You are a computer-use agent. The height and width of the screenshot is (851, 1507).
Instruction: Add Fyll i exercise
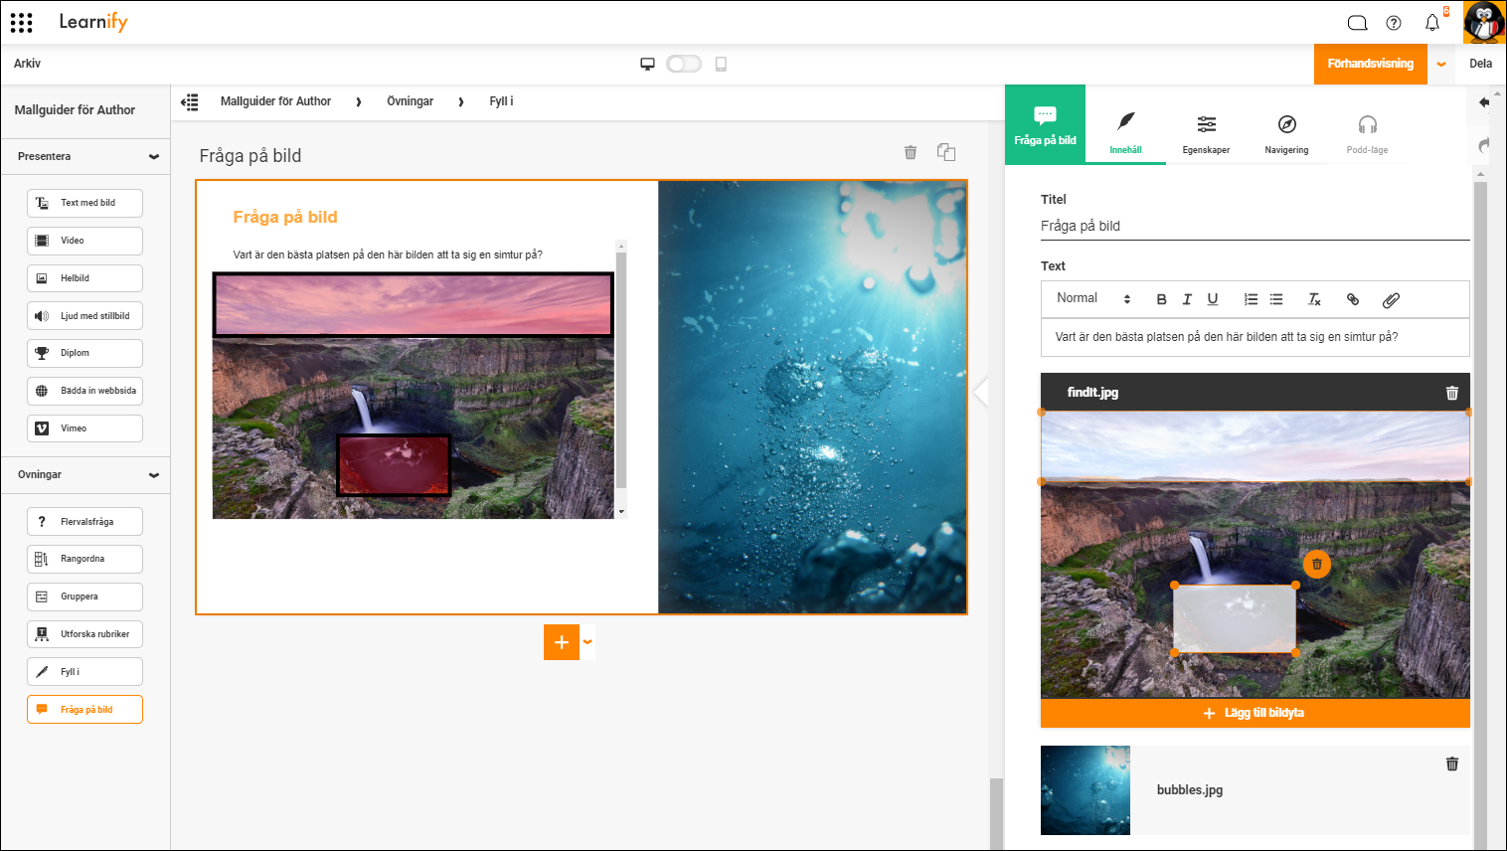pyautogui.click(x=84, y=672)
